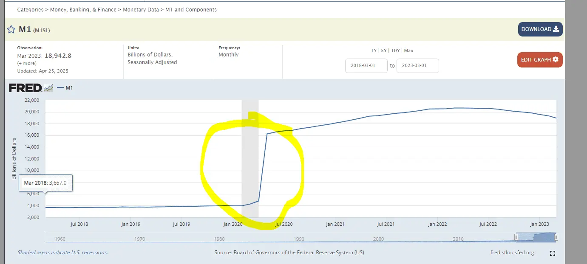Image resolution: width=587 pixels, height=264 pixels.
Task: Open the Edit Graph panel
Action: tap(540, 60)
